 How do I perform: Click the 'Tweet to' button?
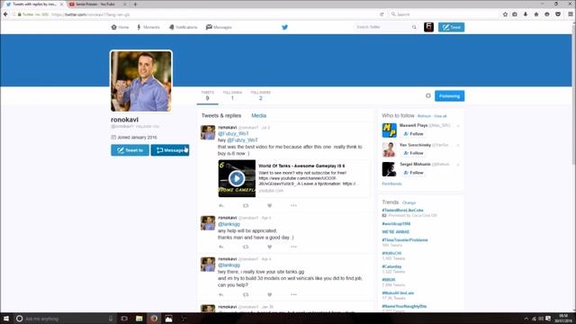130,150
